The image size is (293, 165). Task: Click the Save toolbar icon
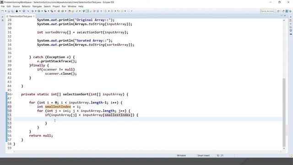coord(9,11)
